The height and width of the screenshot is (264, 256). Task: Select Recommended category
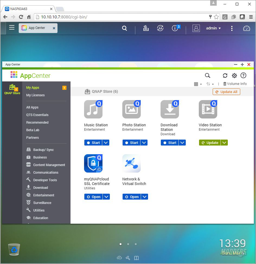[37, 123]
